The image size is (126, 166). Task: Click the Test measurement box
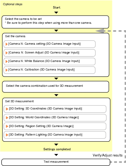point(56,162)
